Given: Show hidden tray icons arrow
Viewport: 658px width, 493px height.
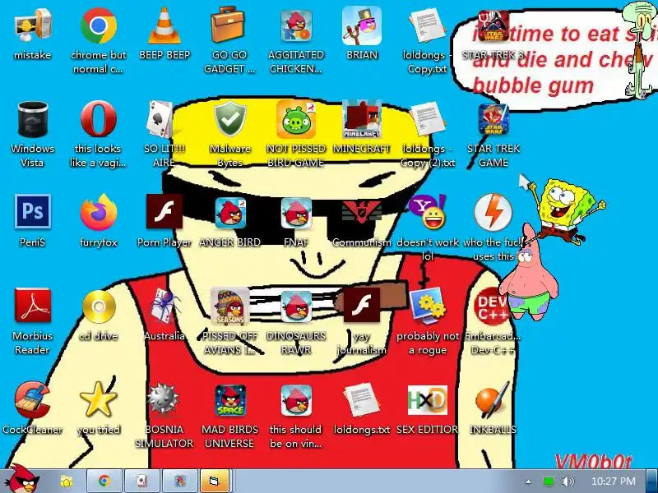Looking at the screenshot, I should pos(528,481).
